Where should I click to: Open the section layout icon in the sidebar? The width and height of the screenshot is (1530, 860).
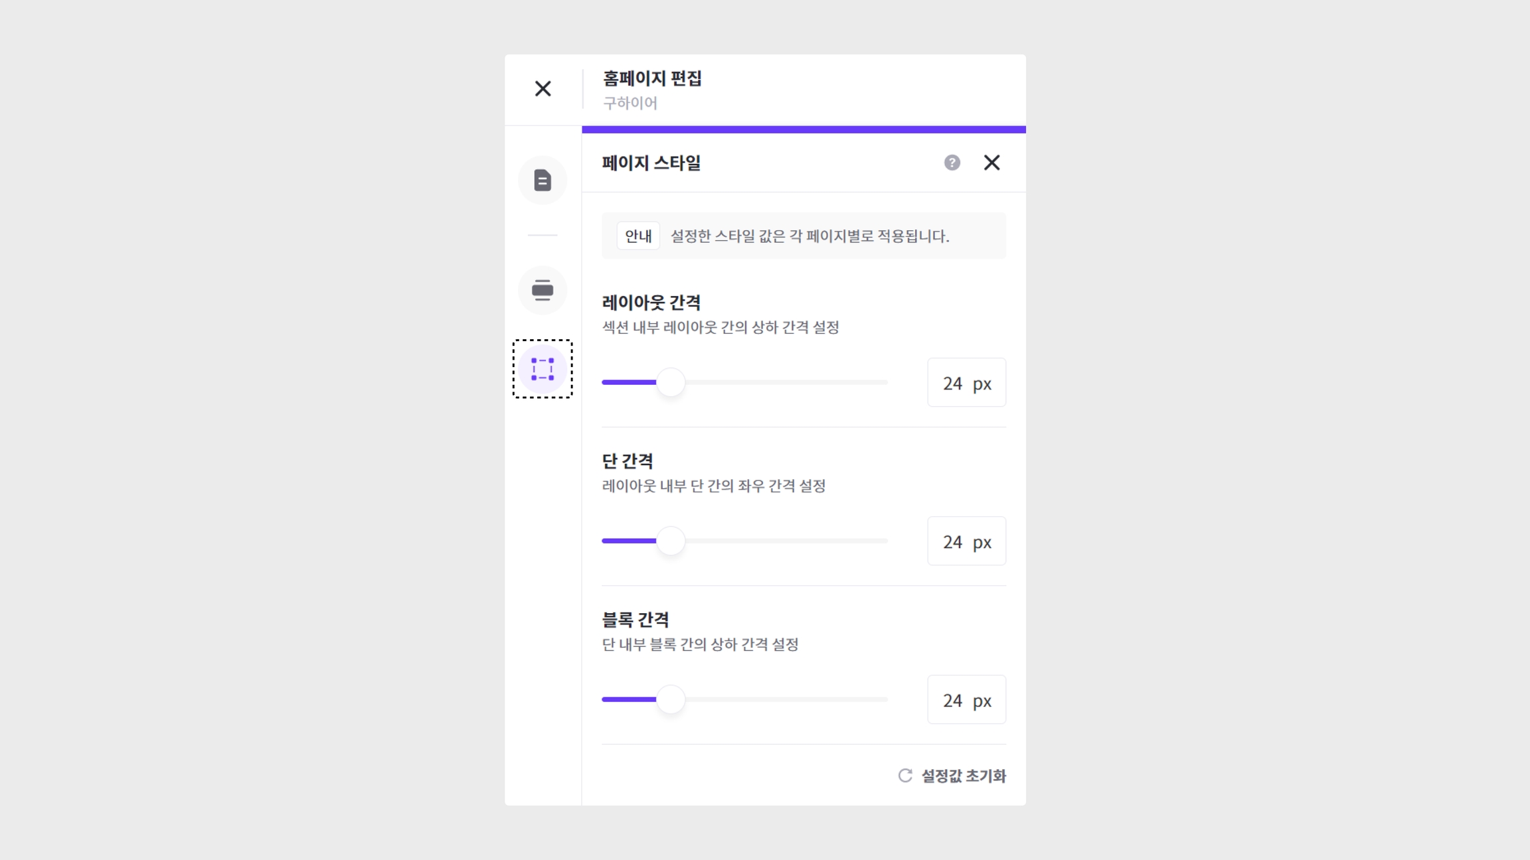click(543, 290)
